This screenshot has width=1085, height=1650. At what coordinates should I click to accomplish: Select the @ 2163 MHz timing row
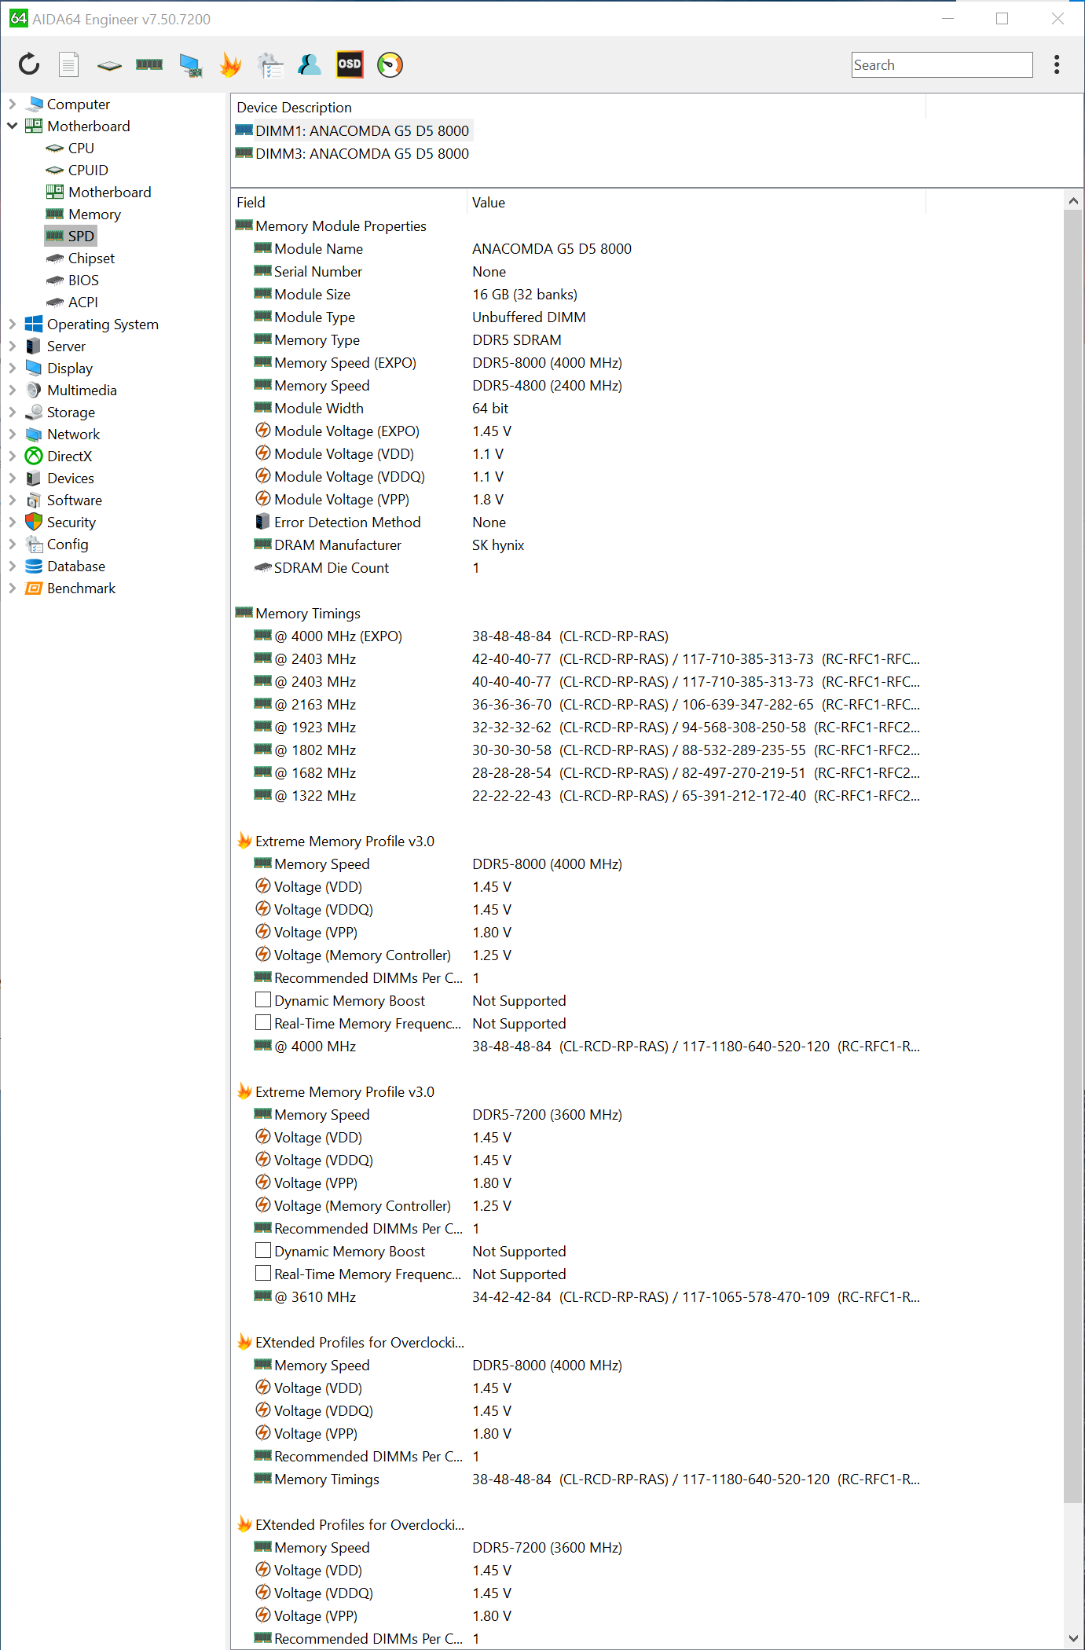click(578, 704)
